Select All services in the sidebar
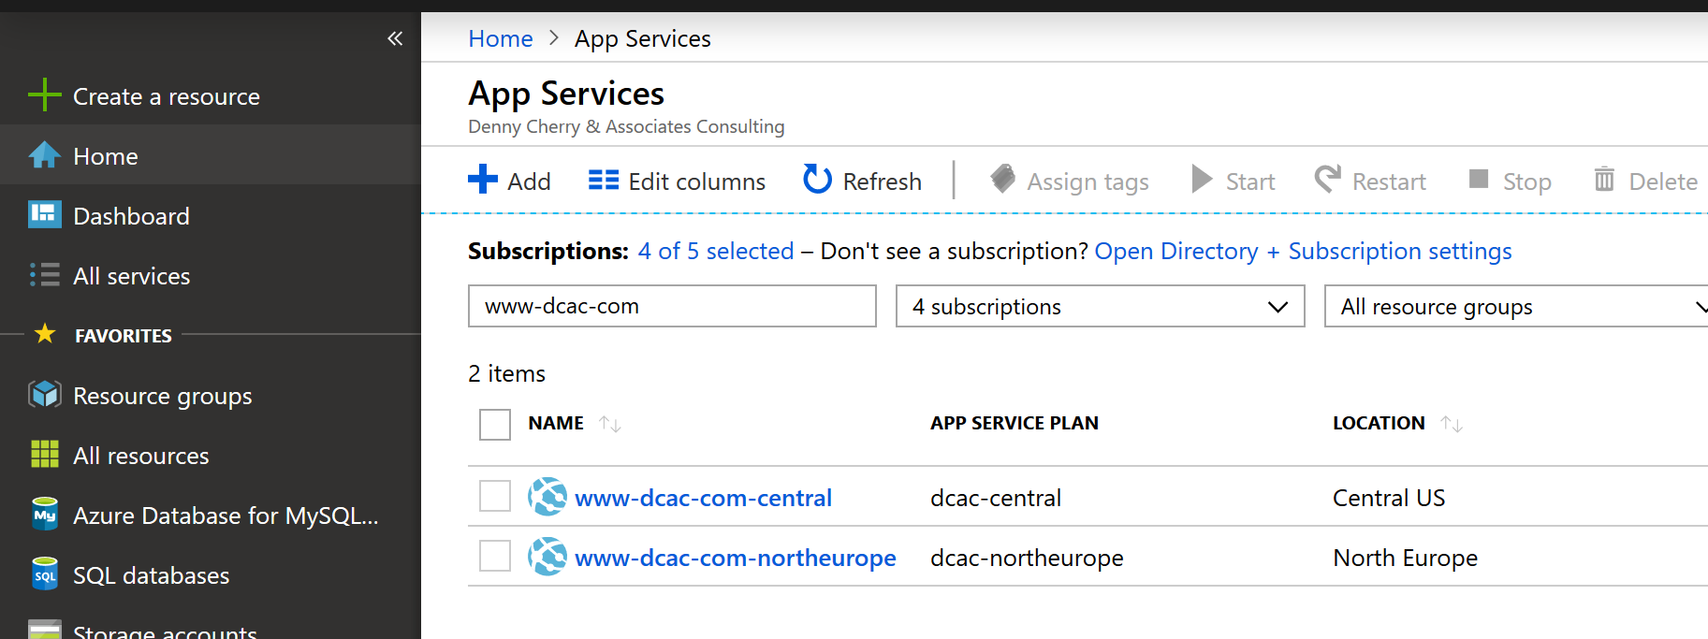The image size is (1708, 639). point(131,276)
